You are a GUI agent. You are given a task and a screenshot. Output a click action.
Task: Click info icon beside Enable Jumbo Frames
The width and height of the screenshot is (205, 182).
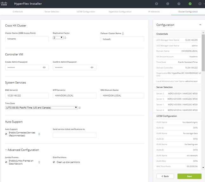39,162
